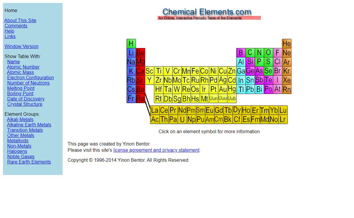Show table with Date of Discovery
The height and width of the screenshot is (218, 354).
26,99
